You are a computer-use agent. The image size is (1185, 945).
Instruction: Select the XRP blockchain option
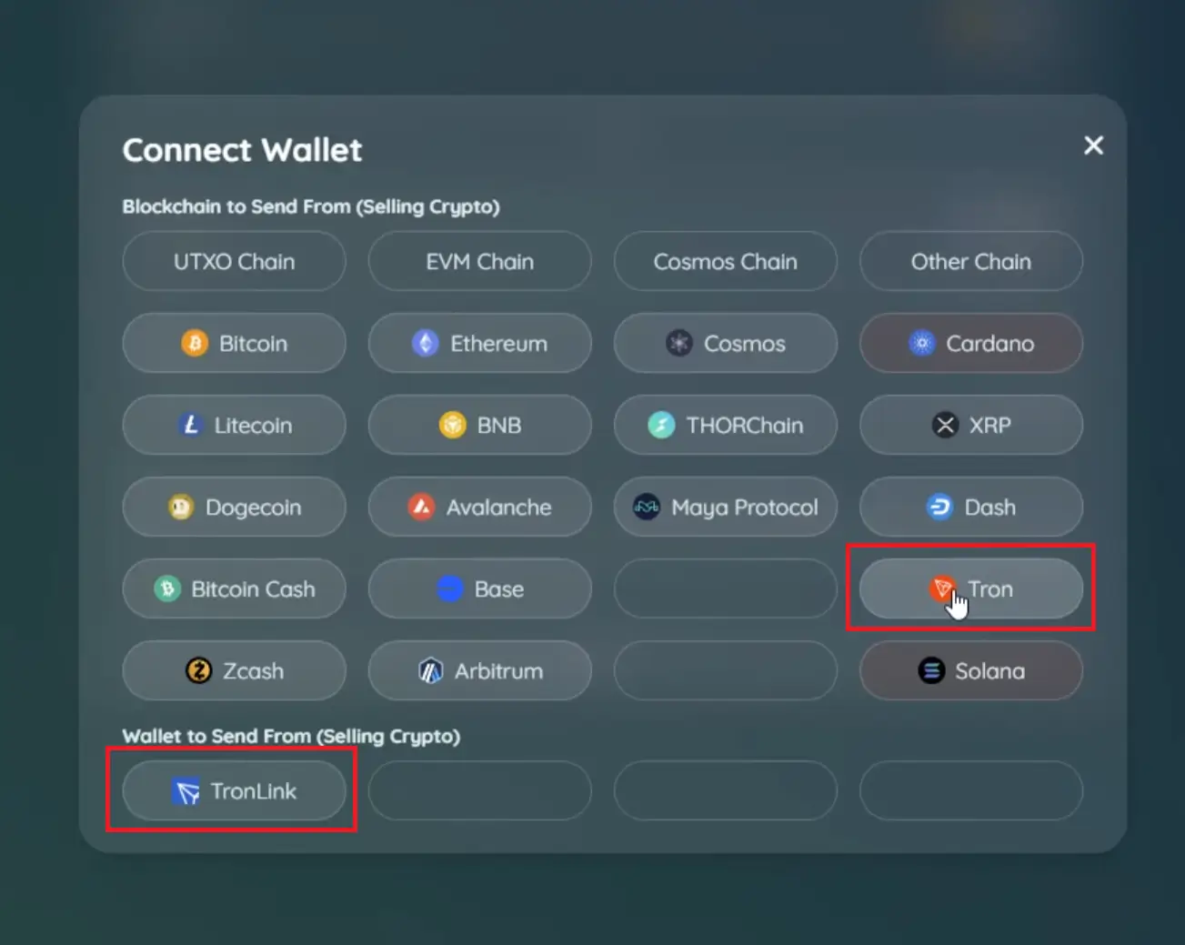(x=970, y=426)
